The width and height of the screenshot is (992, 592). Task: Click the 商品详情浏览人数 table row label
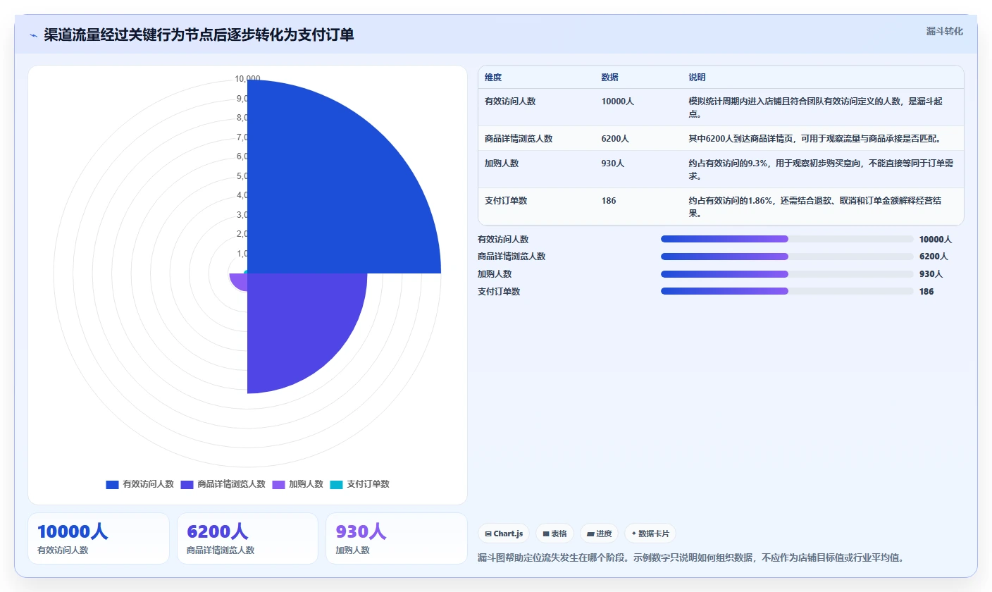519,139
